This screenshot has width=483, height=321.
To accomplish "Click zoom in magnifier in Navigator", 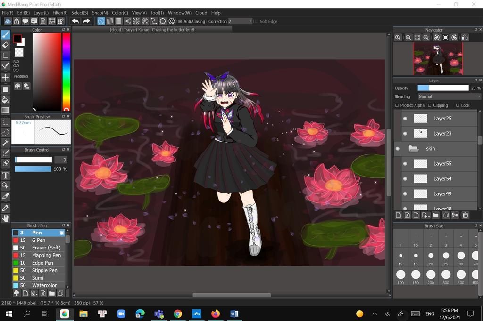I will pos(408,38).
